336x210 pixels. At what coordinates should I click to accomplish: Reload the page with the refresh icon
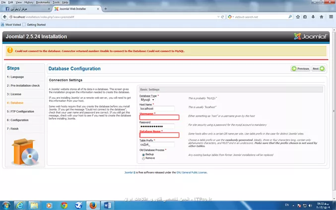click(x=222, y=17)
